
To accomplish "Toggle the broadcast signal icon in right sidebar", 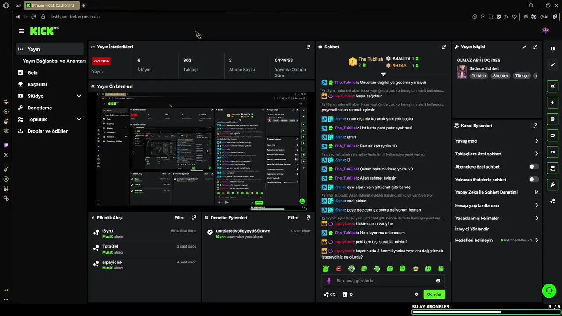I will (552, 152).
